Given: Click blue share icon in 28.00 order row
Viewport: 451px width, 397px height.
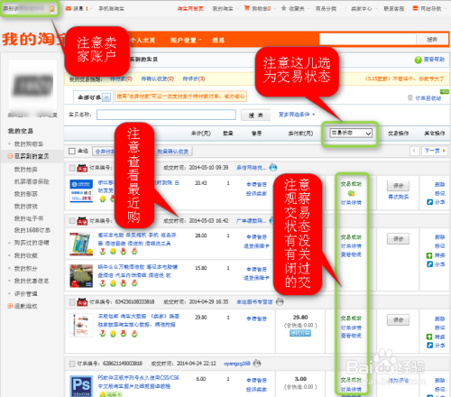Looking at the screenshot, I should 429,264.
